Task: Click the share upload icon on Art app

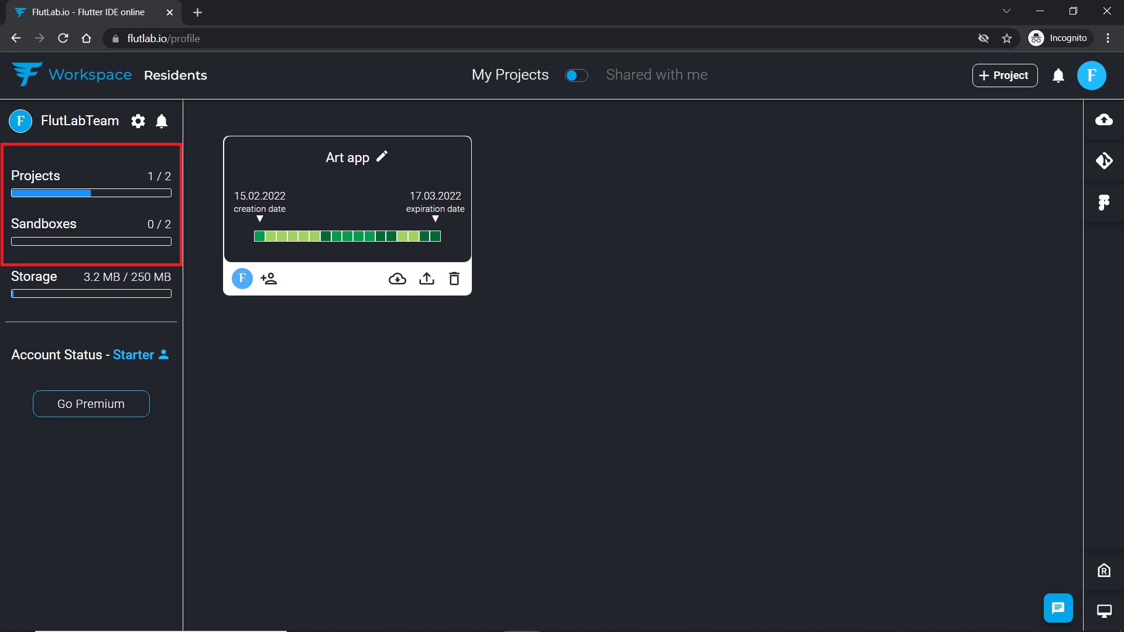Action: (x=427, y=279)
